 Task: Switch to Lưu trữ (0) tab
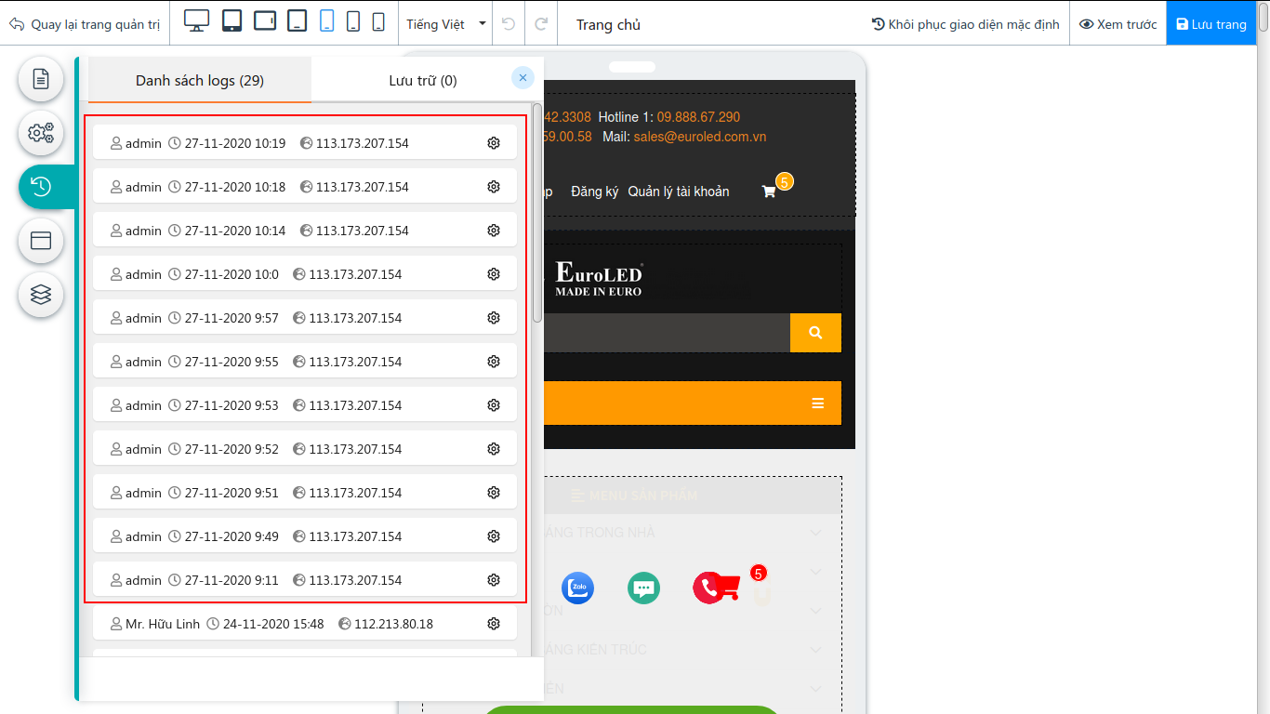(423, 80)
